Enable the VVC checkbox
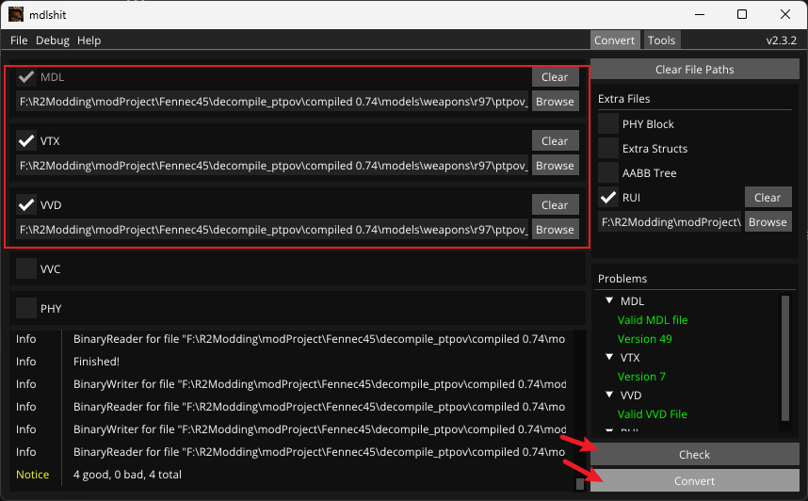The height and width of the screenshot is (501, 808). [26, 269]
